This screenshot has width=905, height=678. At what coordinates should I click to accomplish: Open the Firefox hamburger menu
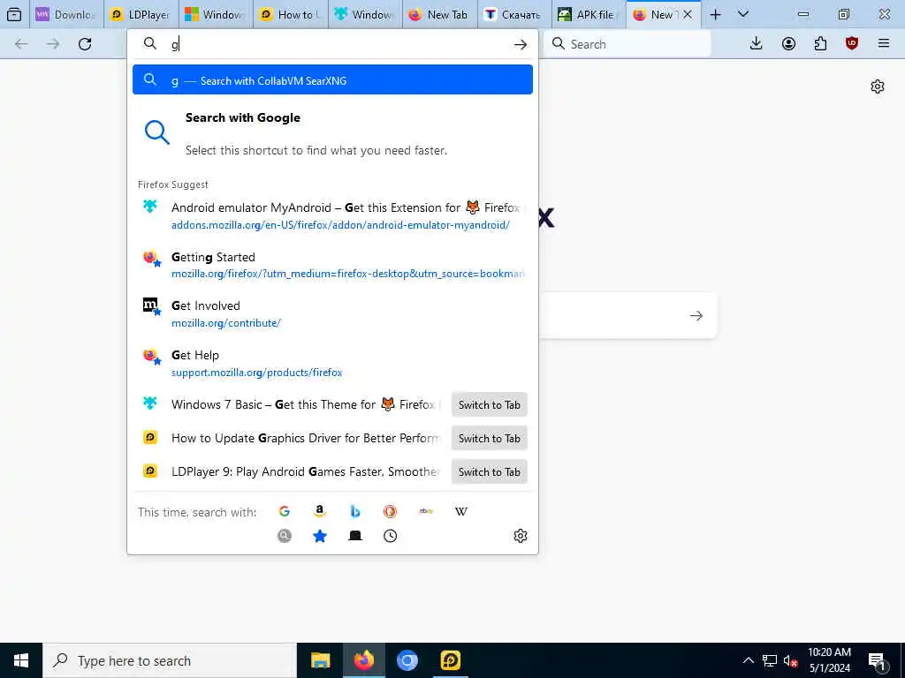coord(884,44)
